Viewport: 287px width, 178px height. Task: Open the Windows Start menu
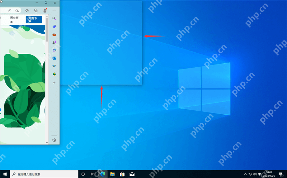[x=5, y=174]
